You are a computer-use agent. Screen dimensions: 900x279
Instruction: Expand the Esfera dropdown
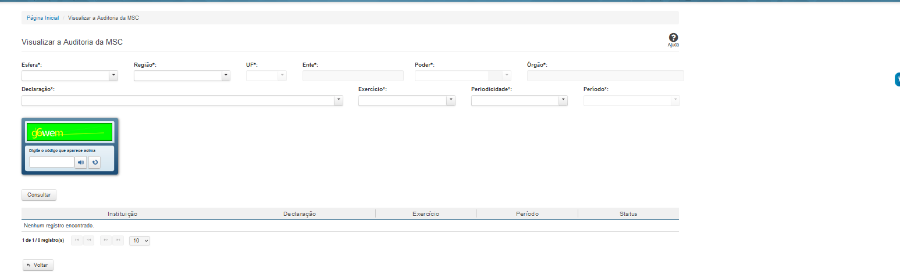[113, 75]
